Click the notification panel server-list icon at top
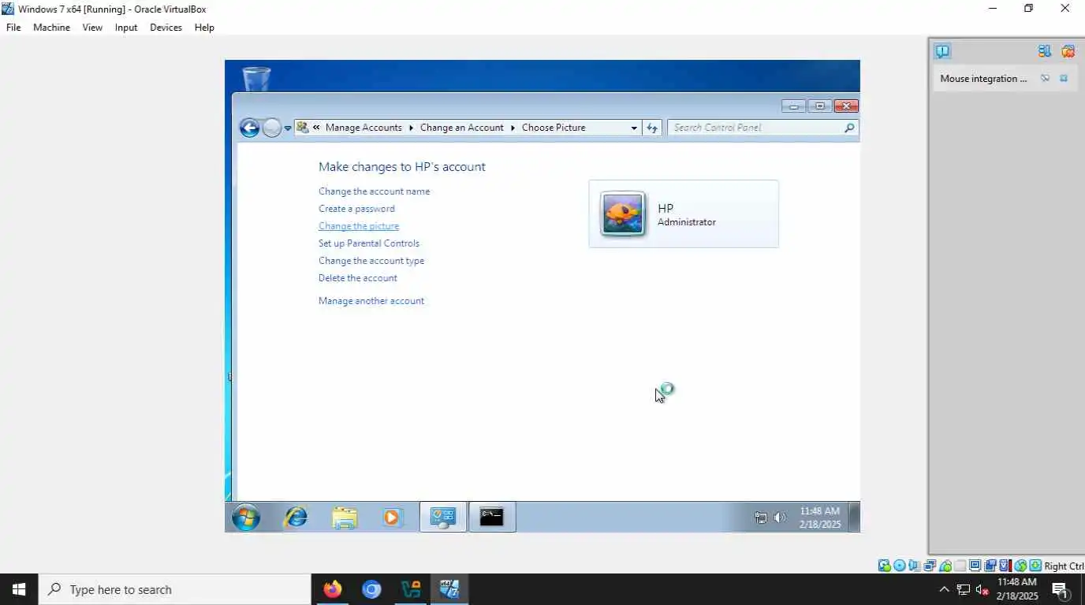 [1045, 51]
